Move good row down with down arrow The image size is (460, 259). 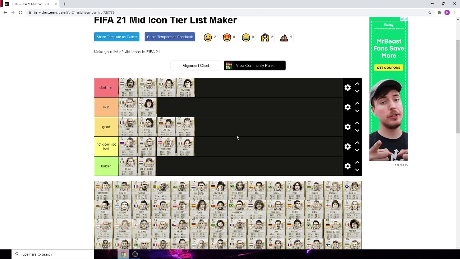(x=357, y=131)
